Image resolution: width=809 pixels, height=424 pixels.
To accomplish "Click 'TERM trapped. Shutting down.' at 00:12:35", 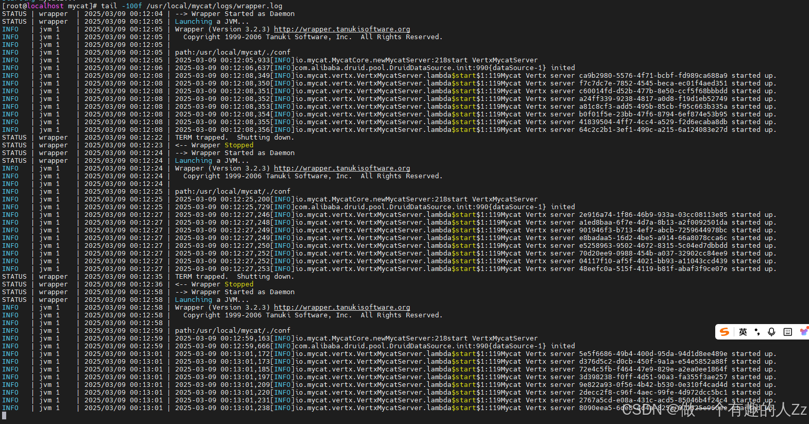I will [234, 277].
